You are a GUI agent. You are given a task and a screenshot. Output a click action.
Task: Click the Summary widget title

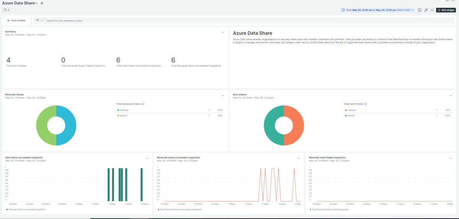tap(11, 32)
